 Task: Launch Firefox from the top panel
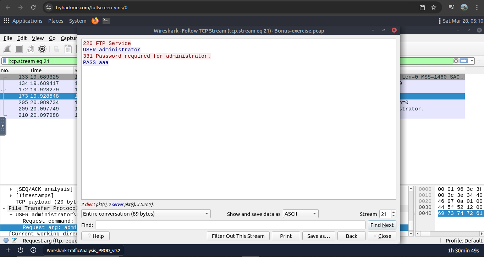point(95,21)
